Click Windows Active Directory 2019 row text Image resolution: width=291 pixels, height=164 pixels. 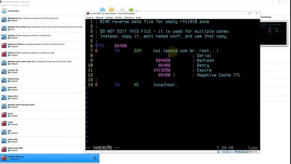click(x=21, y=105)
